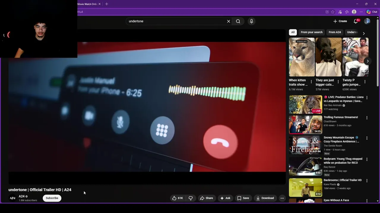Screen dimensions: 380x213
Task: Share the undertone trailer
Action: pyautogui.click(x=206, y=198)
